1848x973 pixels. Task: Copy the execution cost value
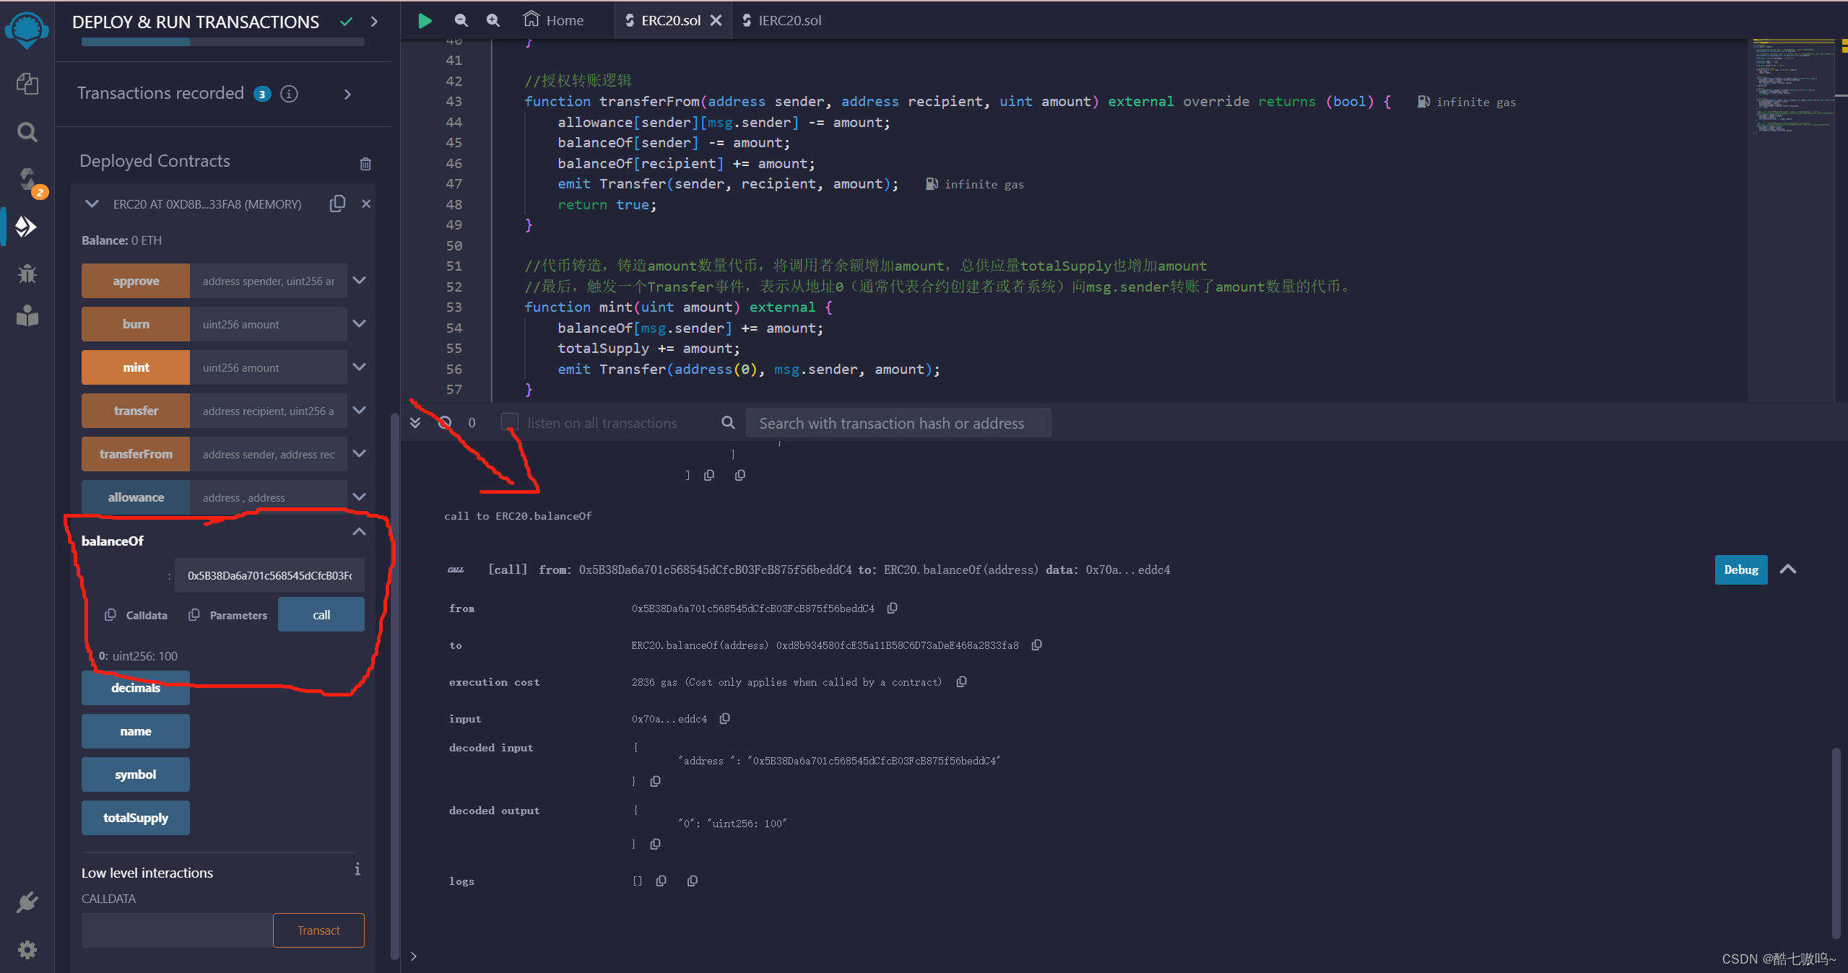pos(961,682)
